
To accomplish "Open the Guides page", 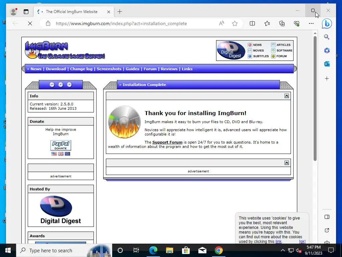I will coord(132,69).
